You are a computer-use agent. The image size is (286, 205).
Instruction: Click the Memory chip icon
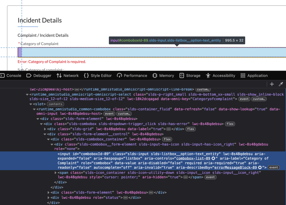[x=155, y=76]
